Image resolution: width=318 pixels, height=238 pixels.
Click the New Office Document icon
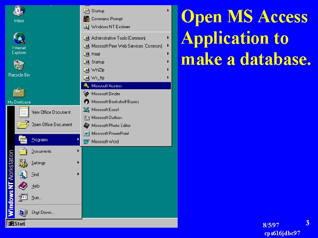(x=24, y=112)
